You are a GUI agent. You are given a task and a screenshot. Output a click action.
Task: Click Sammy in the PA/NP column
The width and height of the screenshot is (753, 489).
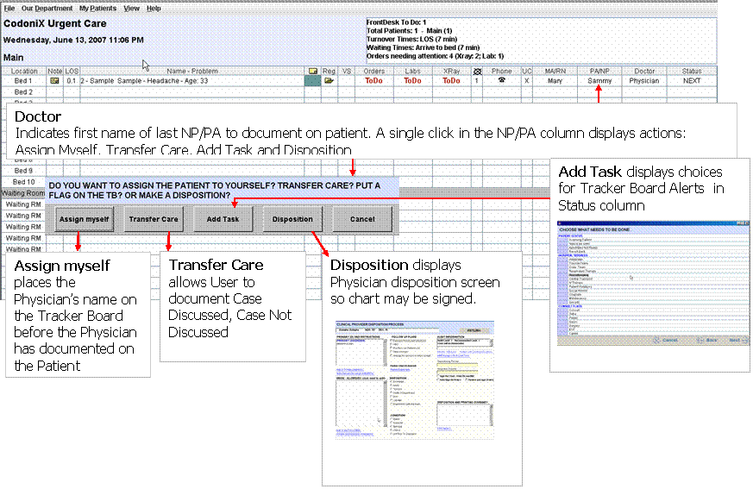[599, 80]
